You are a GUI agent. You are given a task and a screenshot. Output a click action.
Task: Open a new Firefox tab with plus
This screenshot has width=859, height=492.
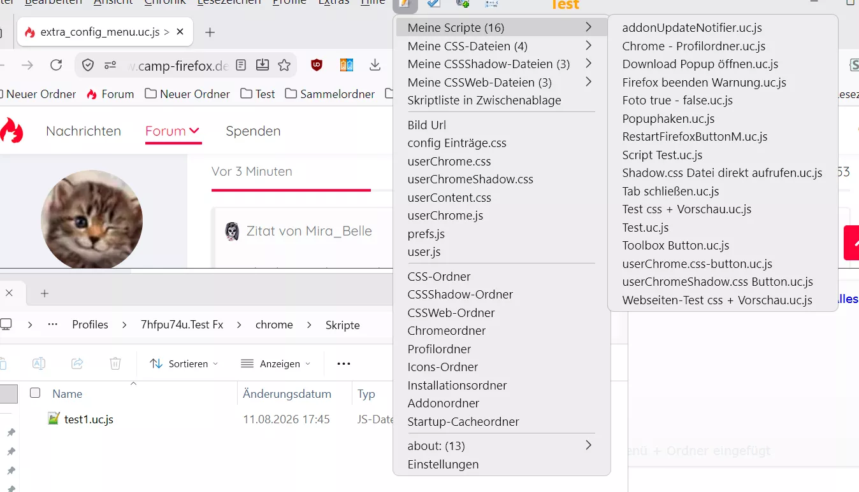(x=210, y=32)
